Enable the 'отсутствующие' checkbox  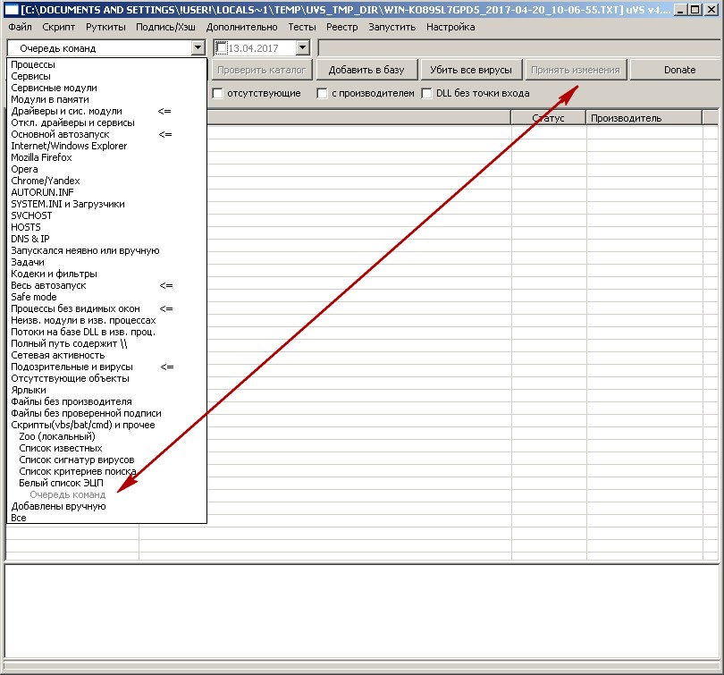[217, 93]
